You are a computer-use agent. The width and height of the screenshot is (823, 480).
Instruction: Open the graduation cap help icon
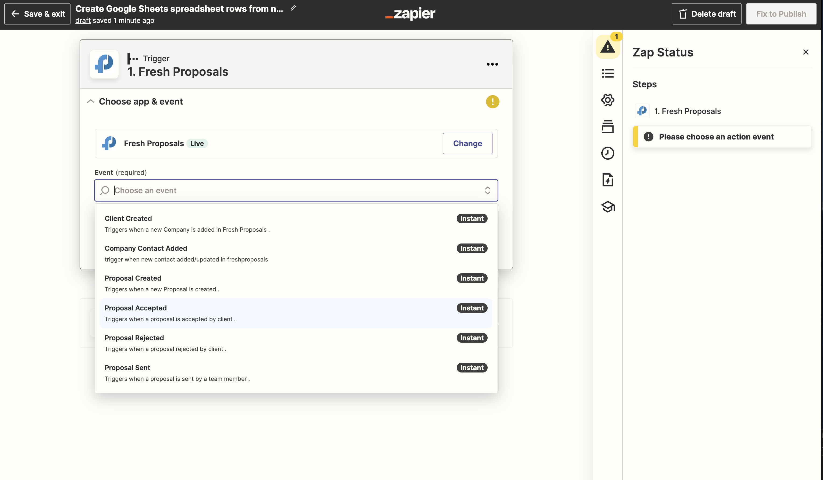coord(608,207)
